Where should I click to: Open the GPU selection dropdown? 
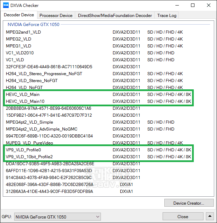58,217
